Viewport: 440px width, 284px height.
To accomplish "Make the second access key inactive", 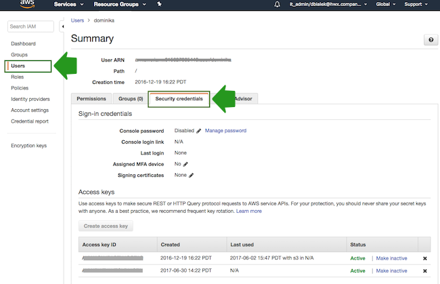I will click(x=391, y=270).
